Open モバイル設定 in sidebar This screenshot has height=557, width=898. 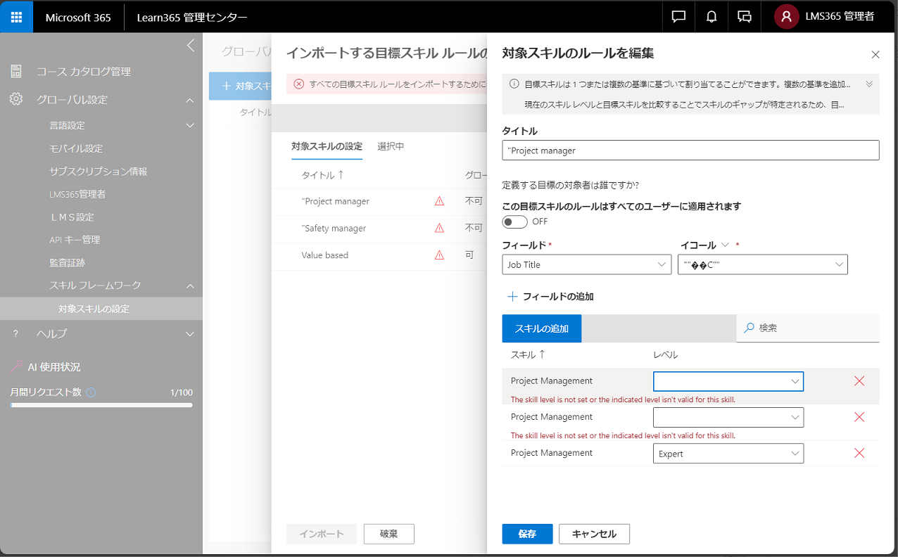(x=76, y=148)
